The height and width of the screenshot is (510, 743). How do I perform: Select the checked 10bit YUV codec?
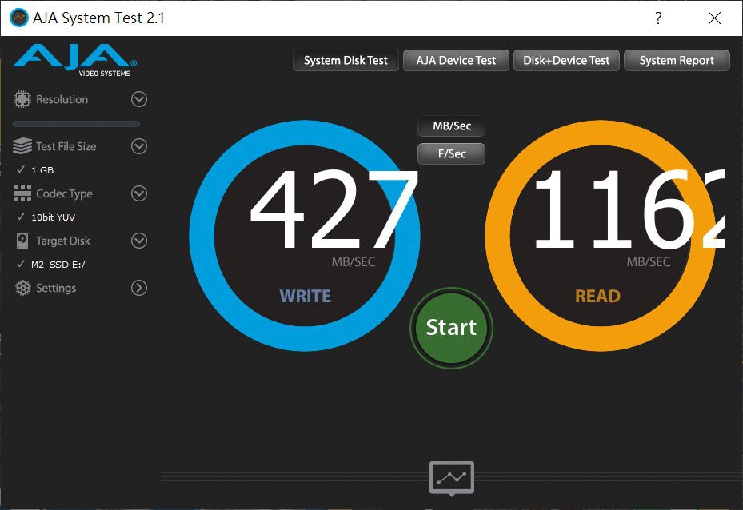point(46,217)
